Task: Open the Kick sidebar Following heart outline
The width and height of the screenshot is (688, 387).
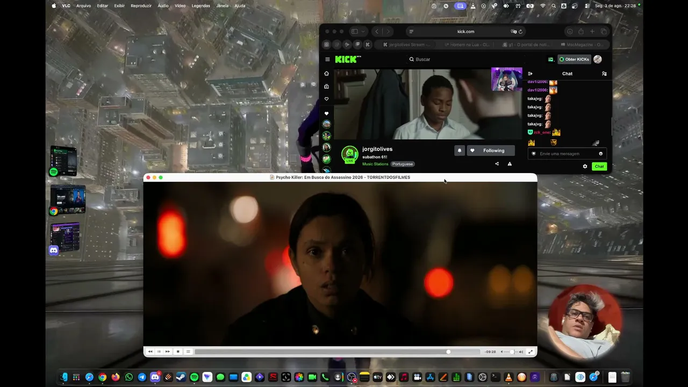Action: click(326, 99)
